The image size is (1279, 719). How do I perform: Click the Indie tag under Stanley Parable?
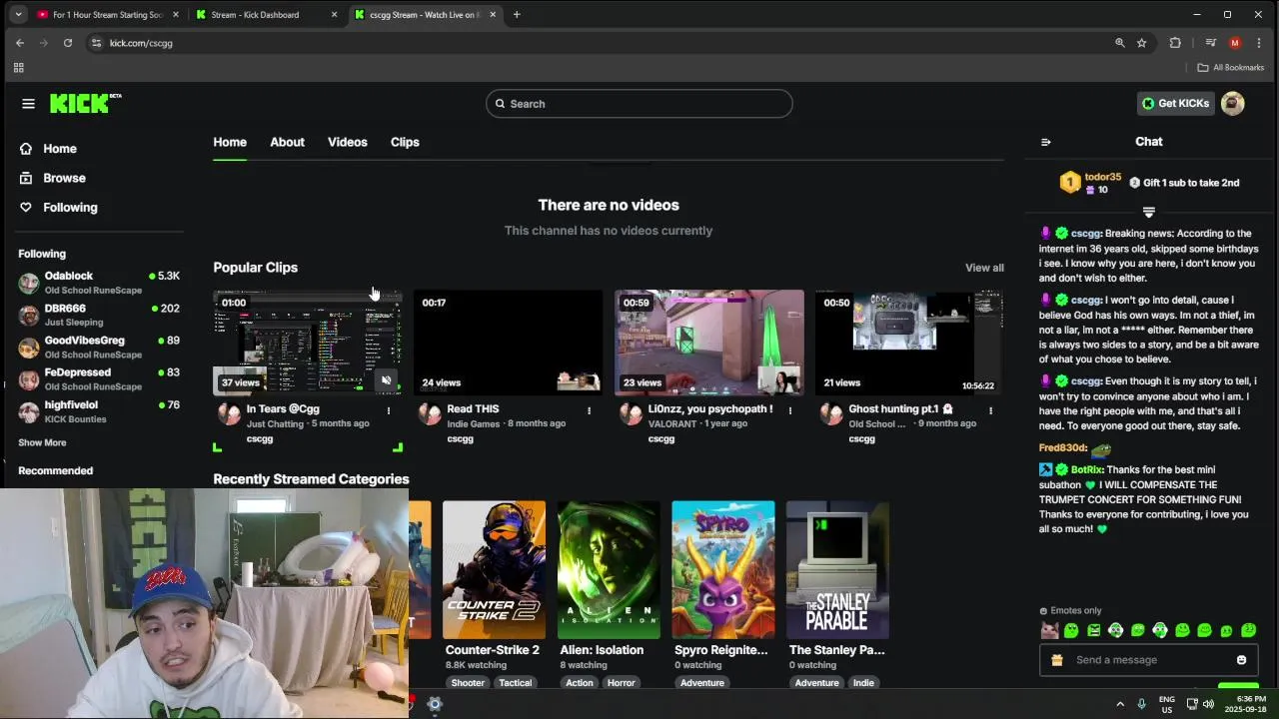click(863, 683)
